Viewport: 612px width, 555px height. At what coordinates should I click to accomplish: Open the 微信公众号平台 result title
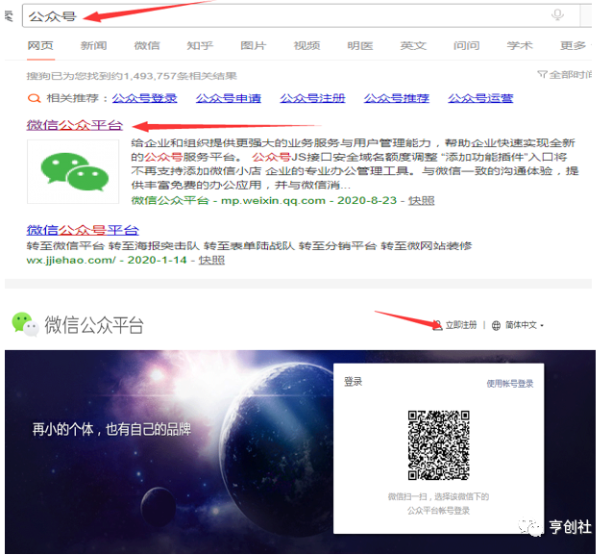[x=83, y=230]
